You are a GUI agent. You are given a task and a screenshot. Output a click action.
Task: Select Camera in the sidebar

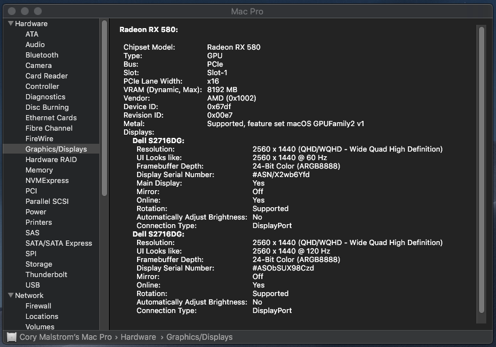tap(39, 65)
